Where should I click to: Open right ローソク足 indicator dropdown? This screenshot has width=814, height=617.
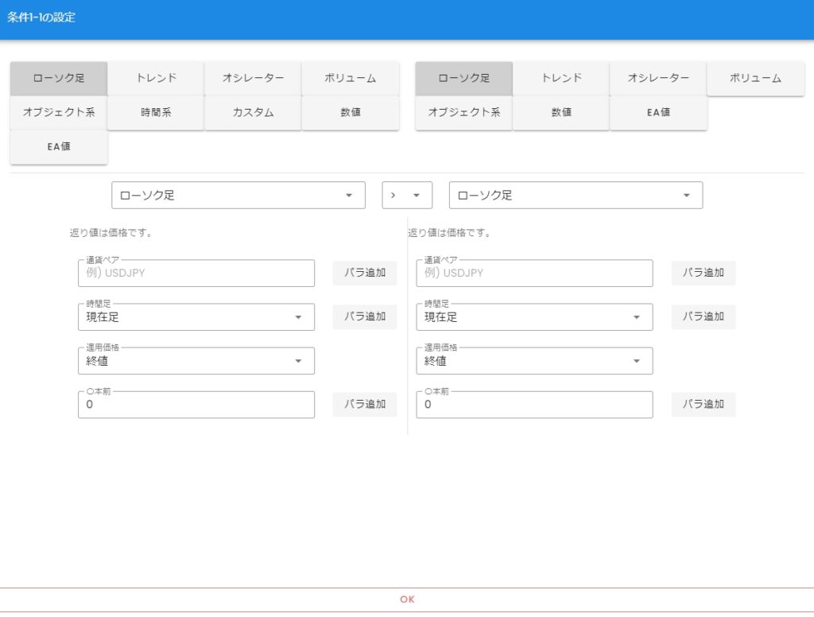[x=576, y=196]
